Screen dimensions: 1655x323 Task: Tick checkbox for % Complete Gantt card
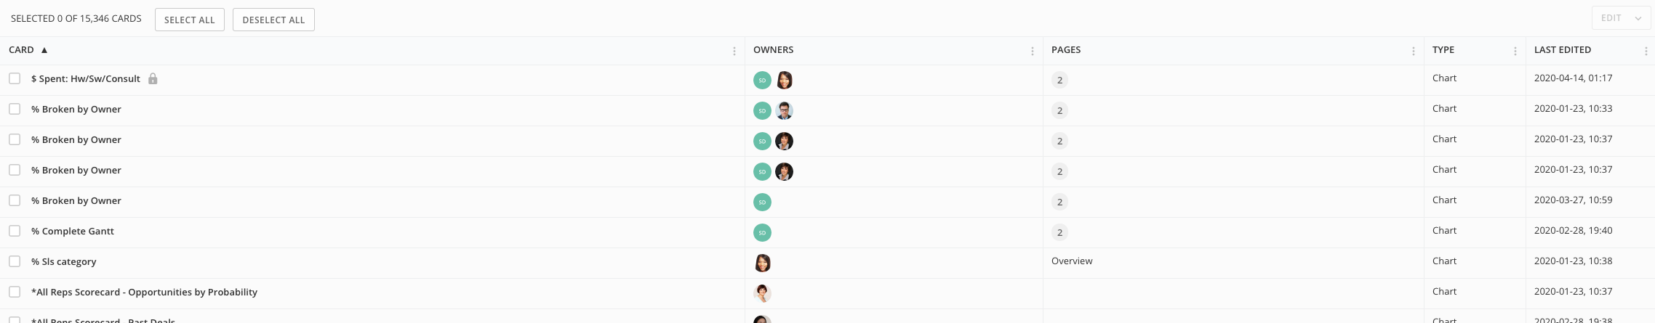tap(15, 231)
